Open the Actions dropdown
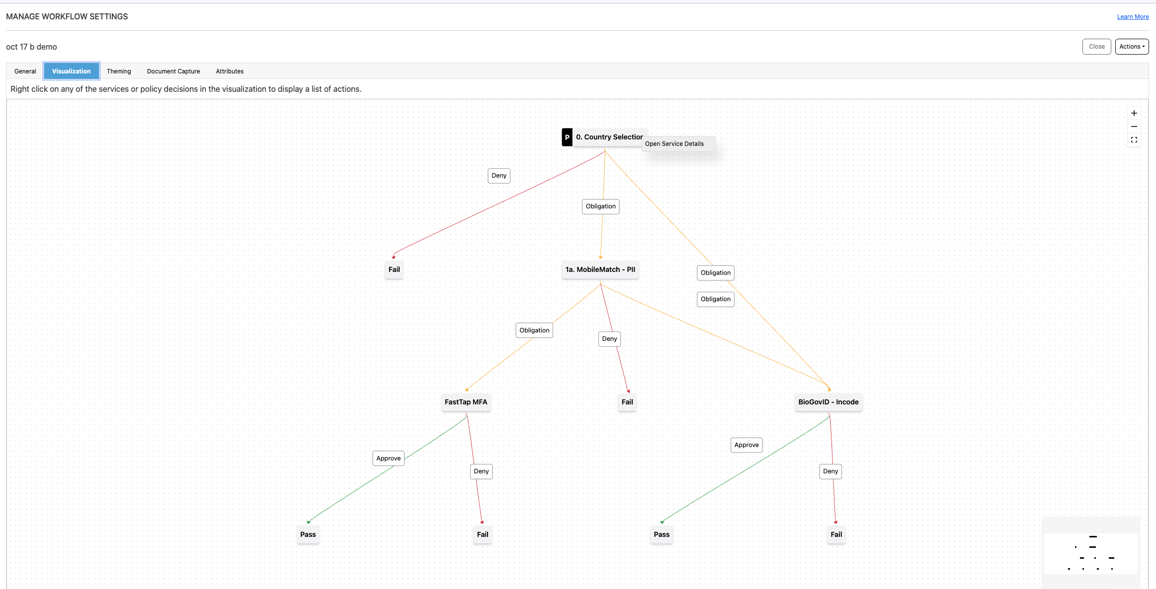The height and width of the screenshot is (589, 1156). point(1132,47)
